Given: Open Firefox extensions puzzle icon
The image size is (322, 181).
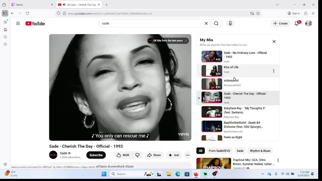Looking at the screenshot, I should (x=306, y=13).
